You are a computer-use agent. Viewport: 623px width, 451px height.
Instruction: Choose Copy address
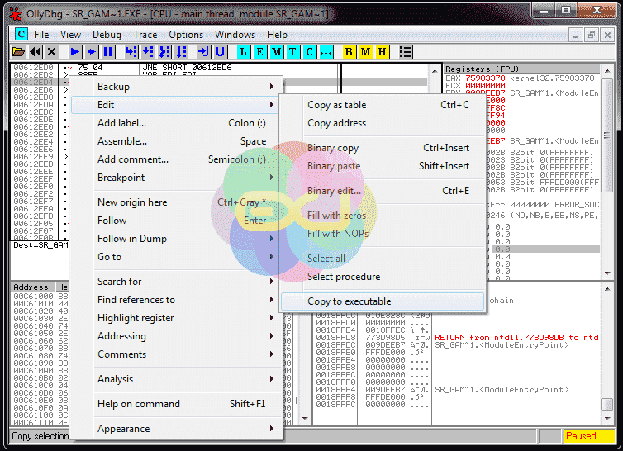click(383, 123)
